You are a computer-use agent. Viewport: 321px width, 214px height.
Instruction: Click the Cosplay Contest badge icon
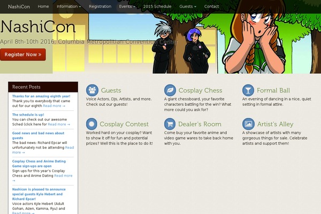(91, 124)
